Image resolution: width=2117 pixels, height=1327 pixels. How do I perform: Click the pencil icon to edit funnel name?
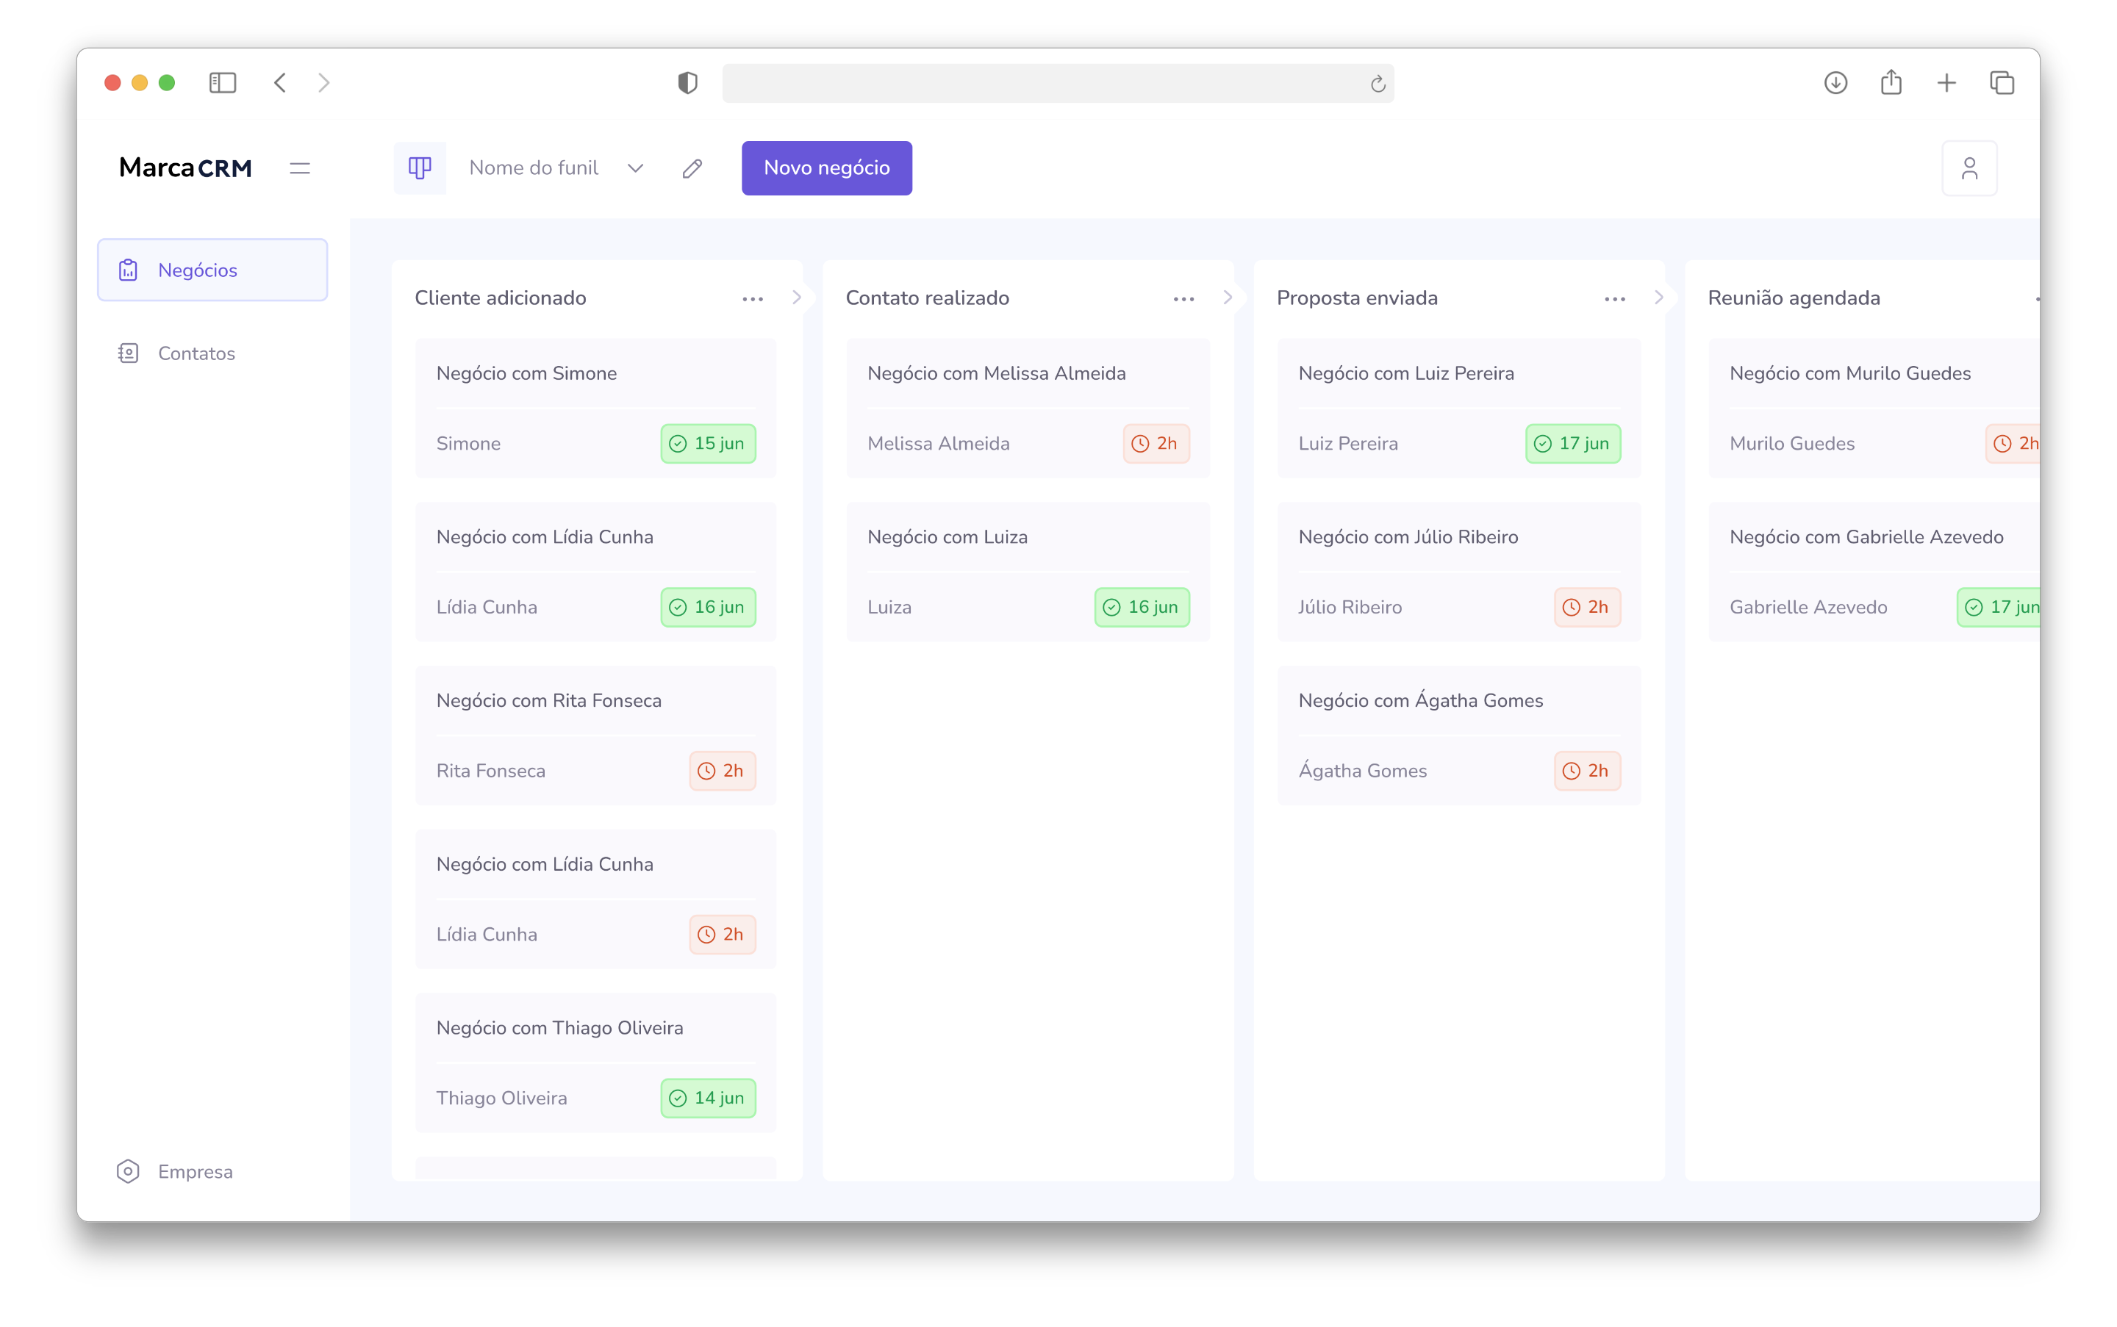click(692, 168)
